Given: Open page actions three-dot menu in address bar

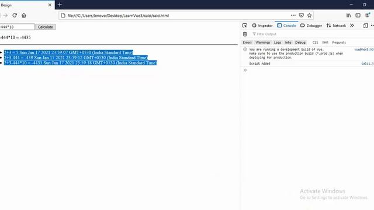Looking at the screenshot, I should coord(293,15).
